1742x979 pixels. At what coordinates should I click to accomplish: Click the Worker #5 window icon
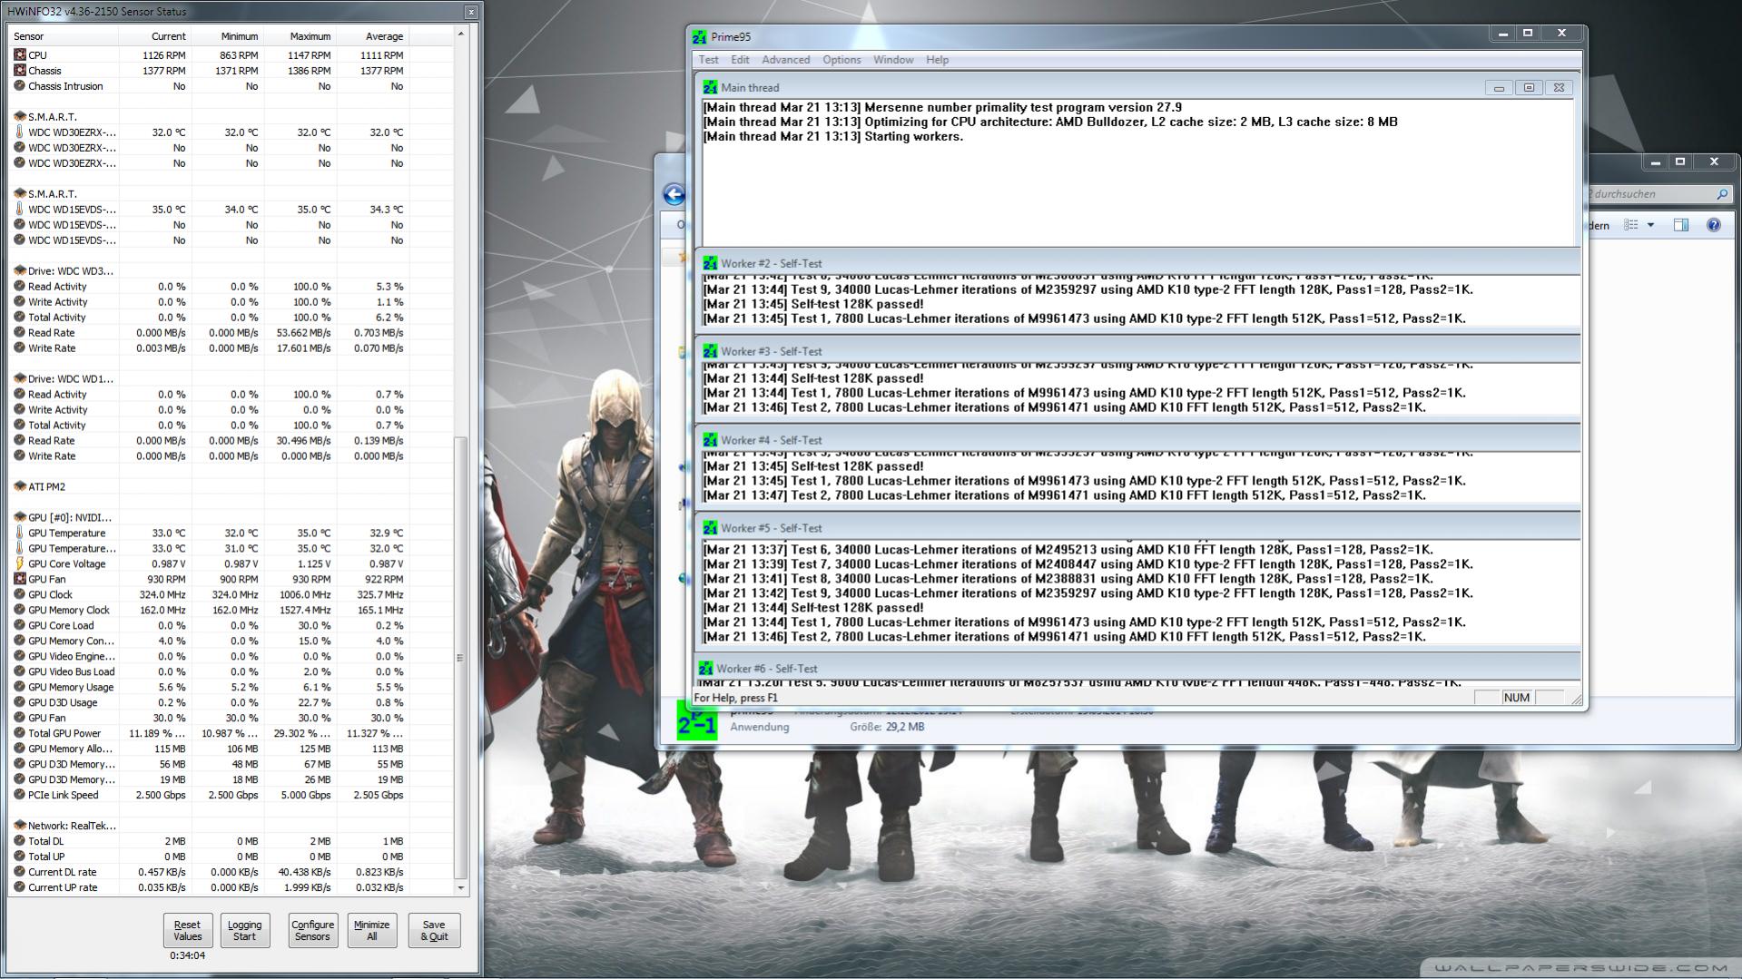pos(710,528)
